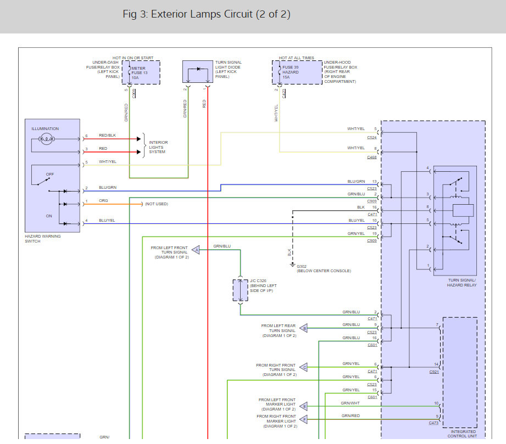Click the arrow marker labeled B
506x444 pixels.
304,328
